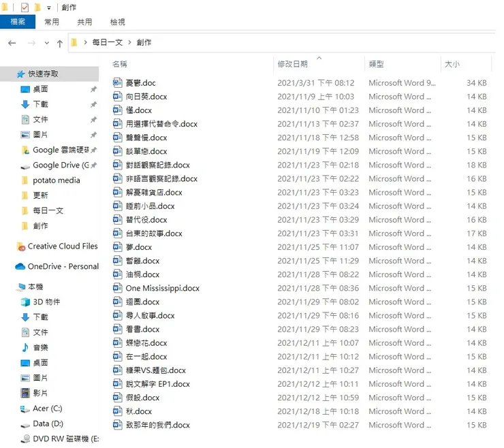The width and height of the screenshot is (504, 448).
Task: Open the OneDrive - Personal cloud icon
Action: tap(20, 266)
